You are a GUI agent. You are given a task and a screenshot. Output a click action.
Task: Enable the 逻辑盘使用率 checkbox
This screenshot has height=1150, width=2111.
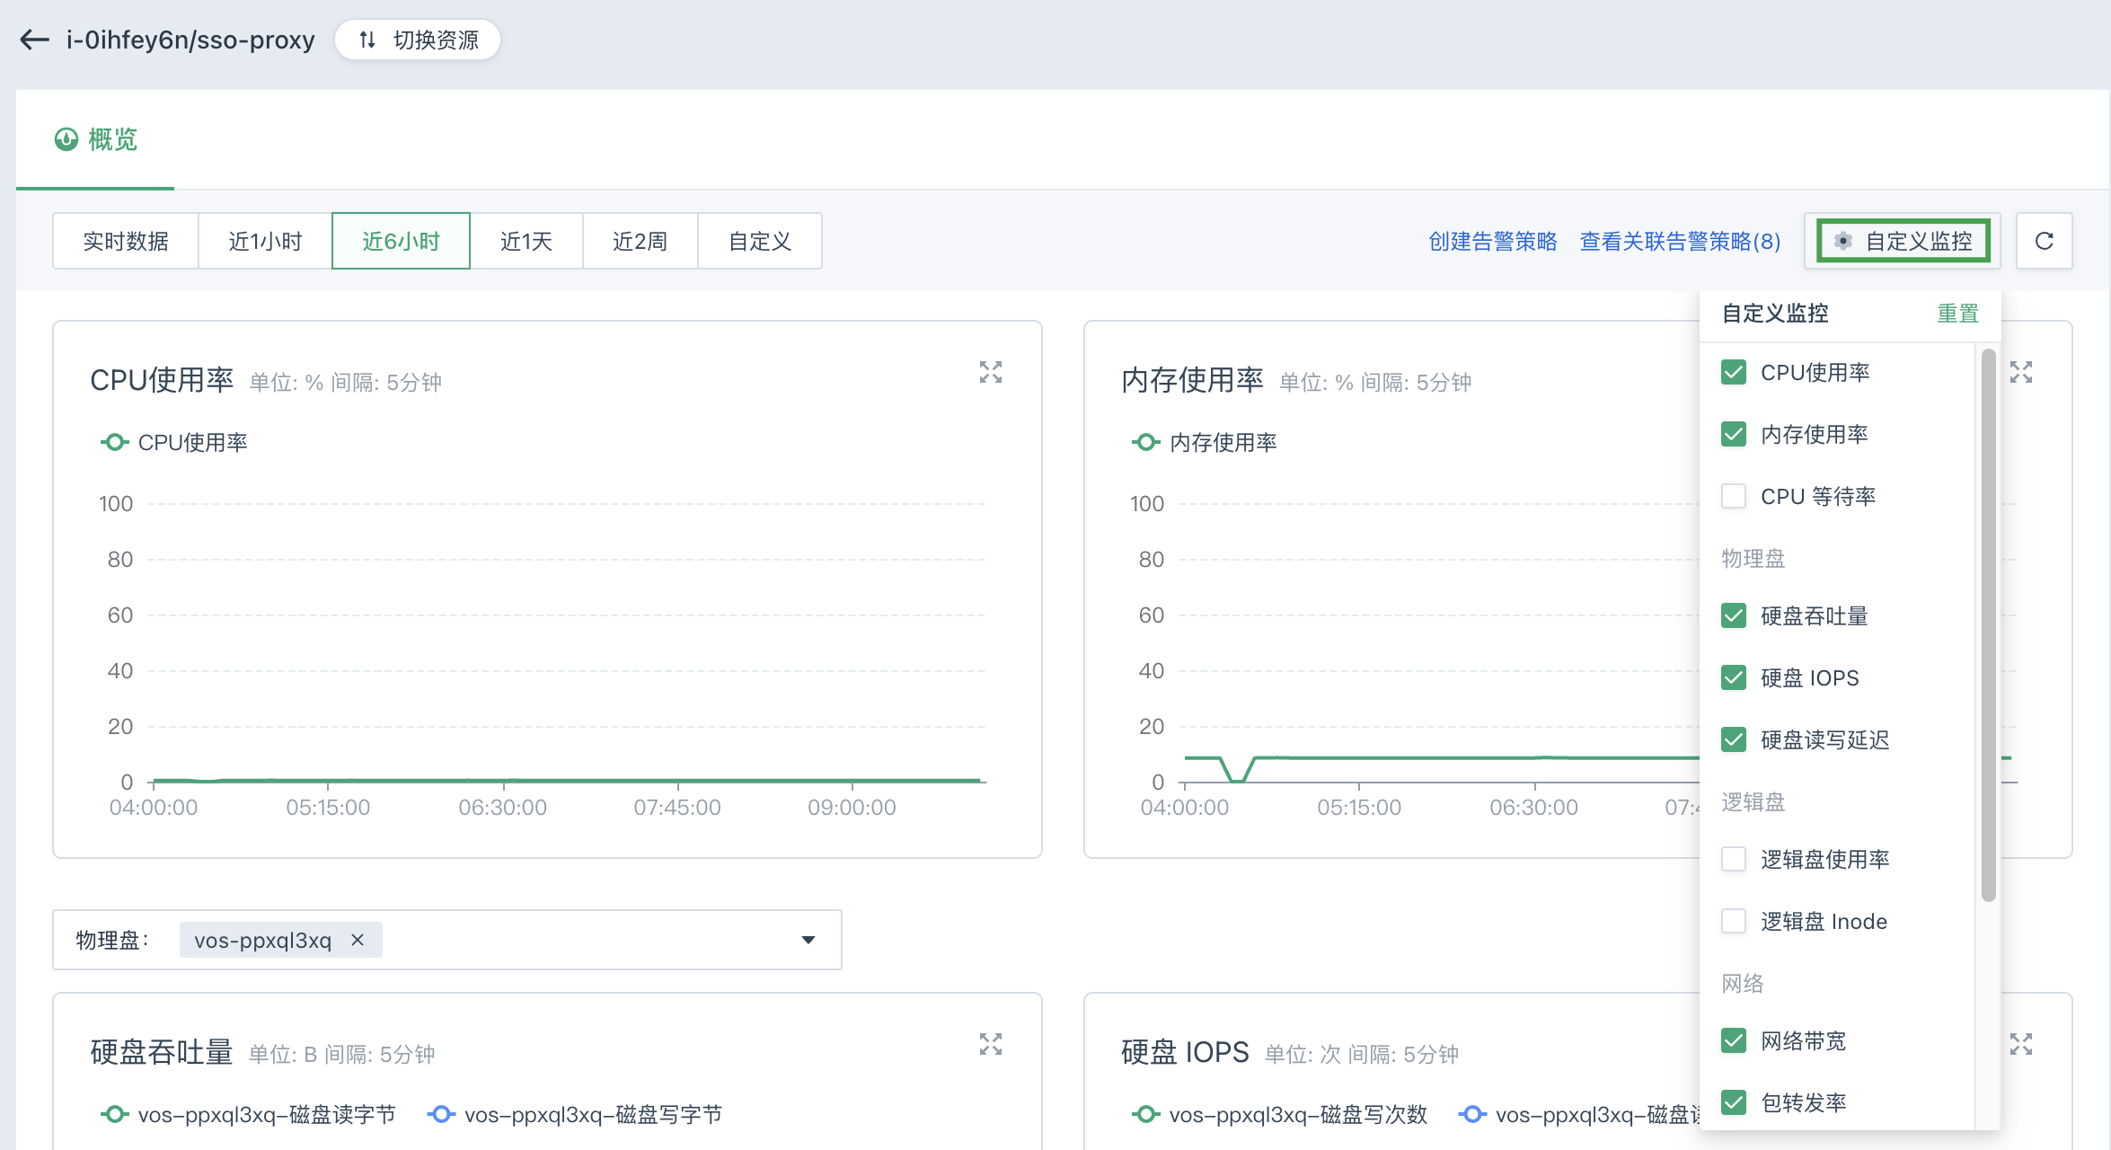coord(1734,859)
